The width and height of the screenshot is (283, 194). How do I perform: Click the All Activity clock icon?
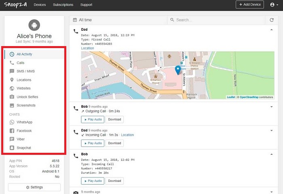click(12, 54)
